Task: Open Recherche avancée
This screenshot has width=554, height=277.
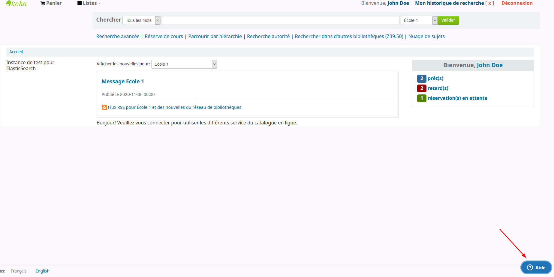Action: pos(118,36)
